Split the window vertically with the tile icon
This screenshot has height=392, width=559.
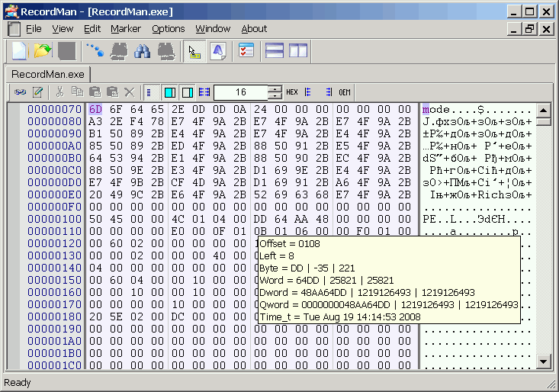coord(298,51)
